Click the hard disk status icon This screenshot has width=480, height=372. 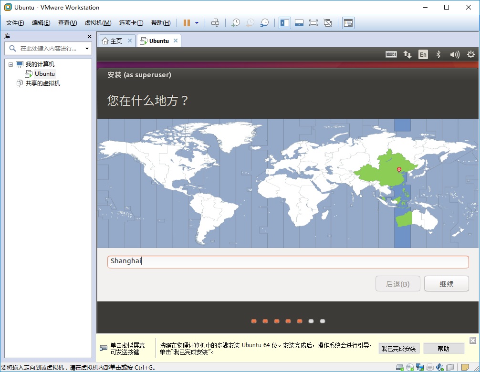coord(400,367)
